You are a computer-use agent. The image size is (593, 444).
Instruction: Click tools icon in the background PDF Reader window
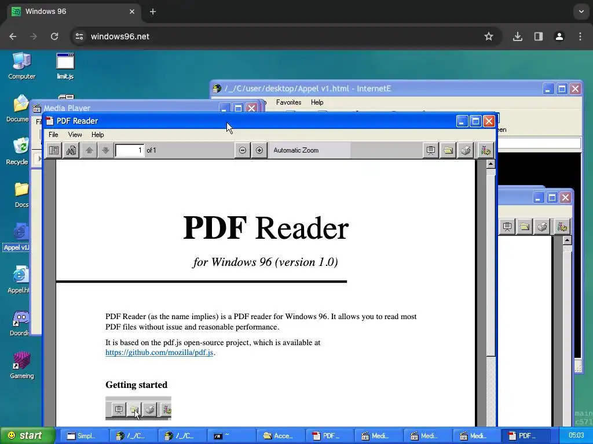click(x=562, y=227)
